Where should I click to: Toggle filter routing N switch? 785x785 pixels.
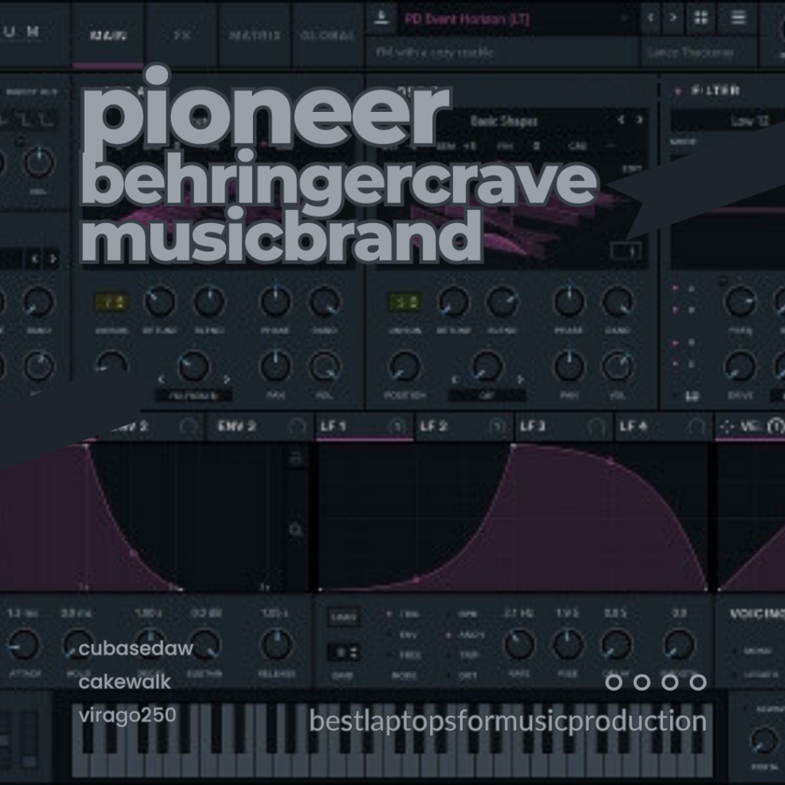point(675,343)
